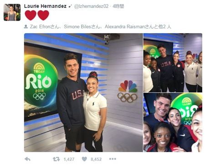This screenshot has height=165, width=205.
Task: Open the three-dot more options menu
Action: point(113,159)
